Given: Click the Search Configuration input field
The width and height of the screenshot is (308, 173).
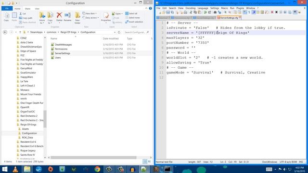Looking at the screenshot, I should click(137, 32).
